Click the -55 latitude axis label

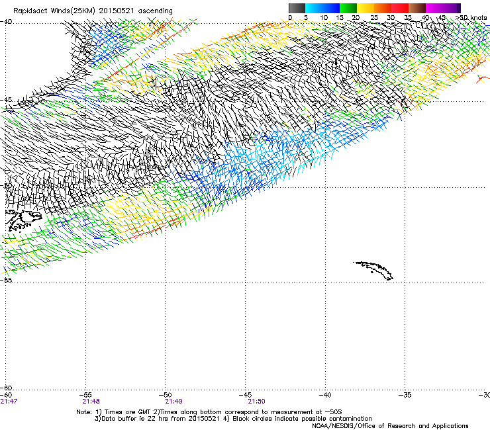(x=6, y=280)
